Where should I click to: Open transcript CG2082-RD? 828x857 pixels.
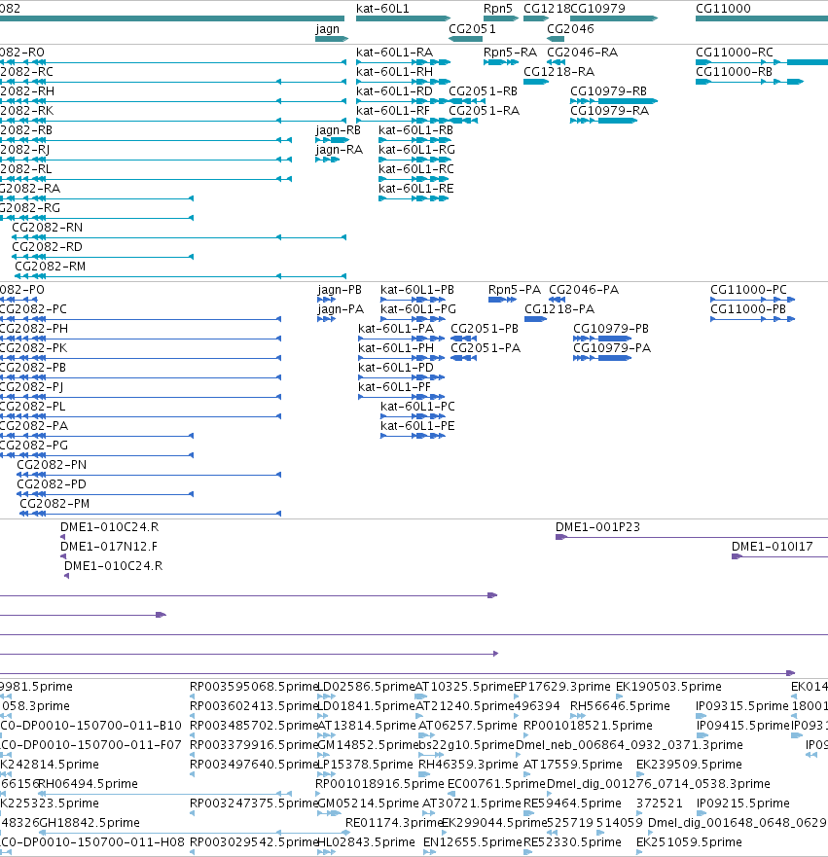click(x=103, y=257)
